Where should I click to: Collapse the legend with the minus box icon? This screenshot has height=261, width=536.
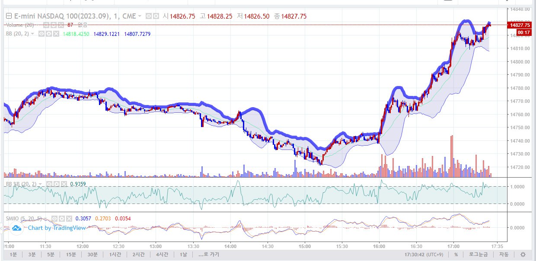pos(9,16)
